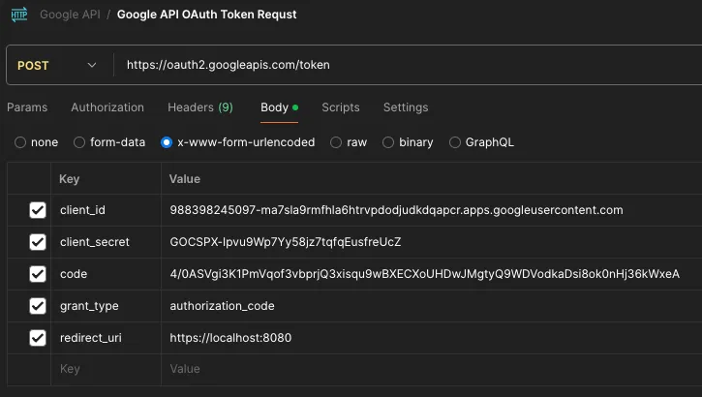Select the form-data radio option

click(79, 142)
